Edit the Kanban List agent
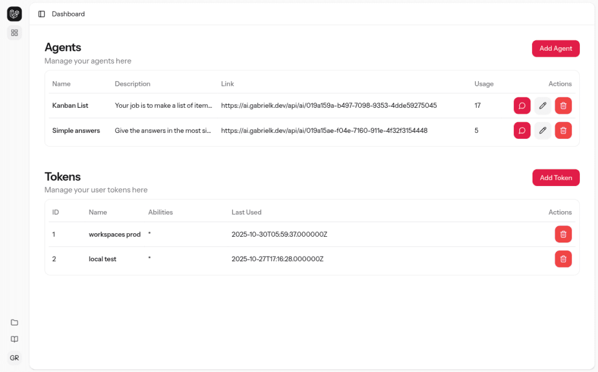The width and height of the screenshot is (598, 372). click(x=543, y=106)
